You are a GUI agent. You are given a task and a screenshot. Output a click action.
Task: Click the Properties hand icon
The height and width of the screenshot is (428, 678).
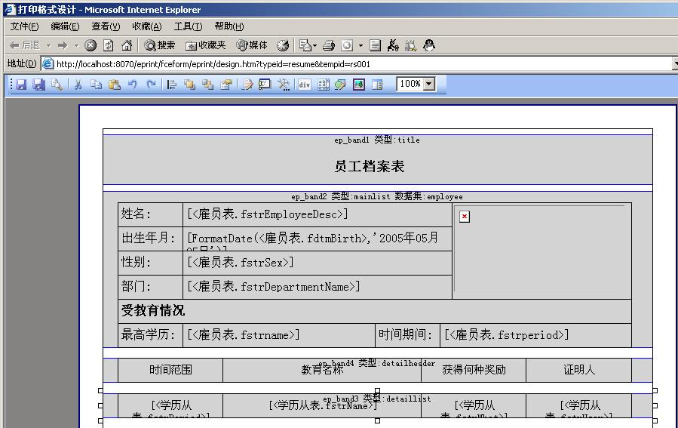click(x=225, y=85)
